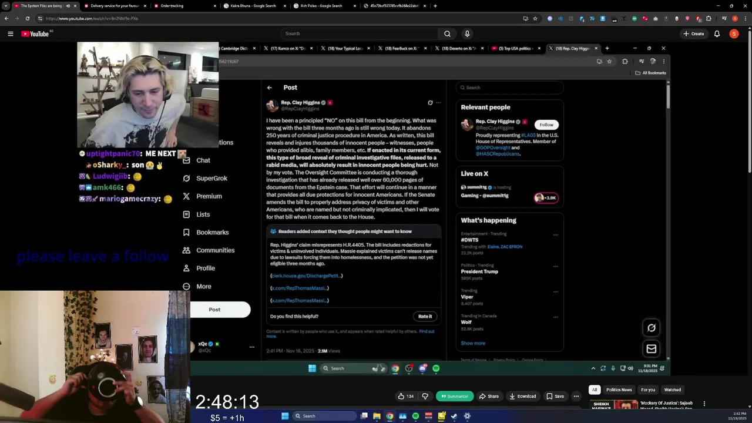Open the floating Grok button on X
Screen dimensions: 752x423
coord(652,328)
